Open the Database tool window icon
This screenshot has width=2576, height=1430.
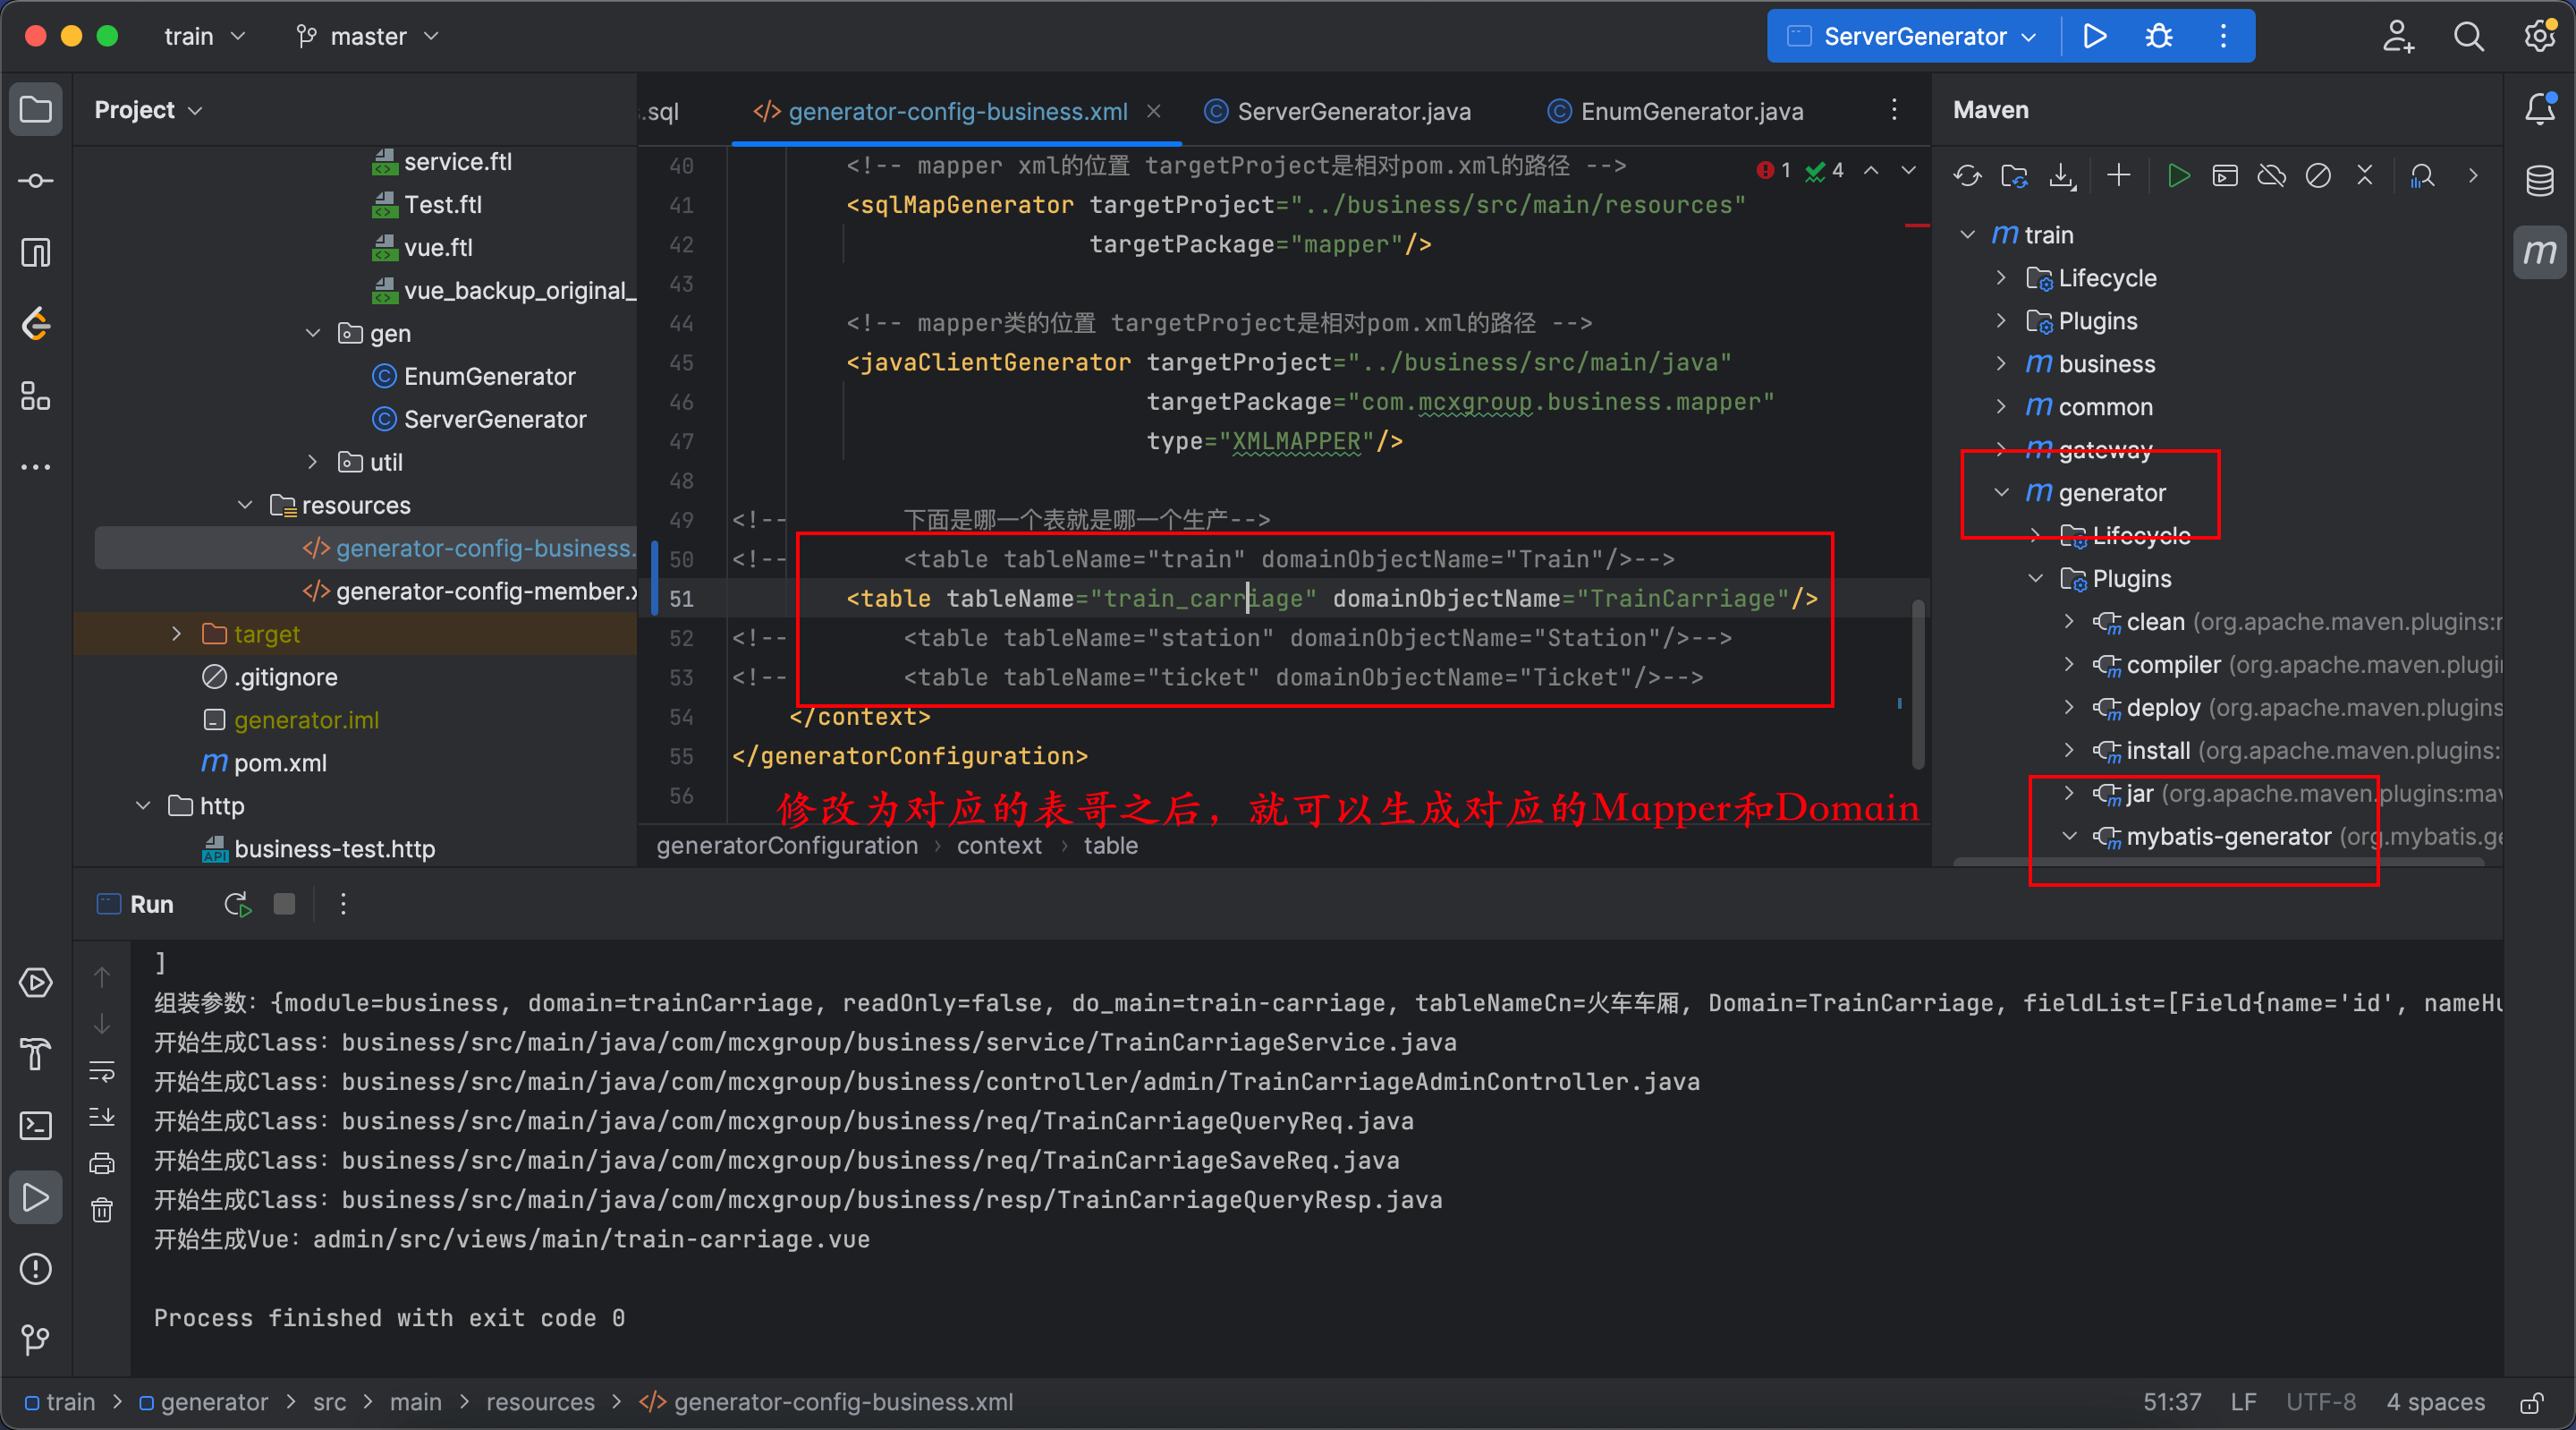point(2539,180)
